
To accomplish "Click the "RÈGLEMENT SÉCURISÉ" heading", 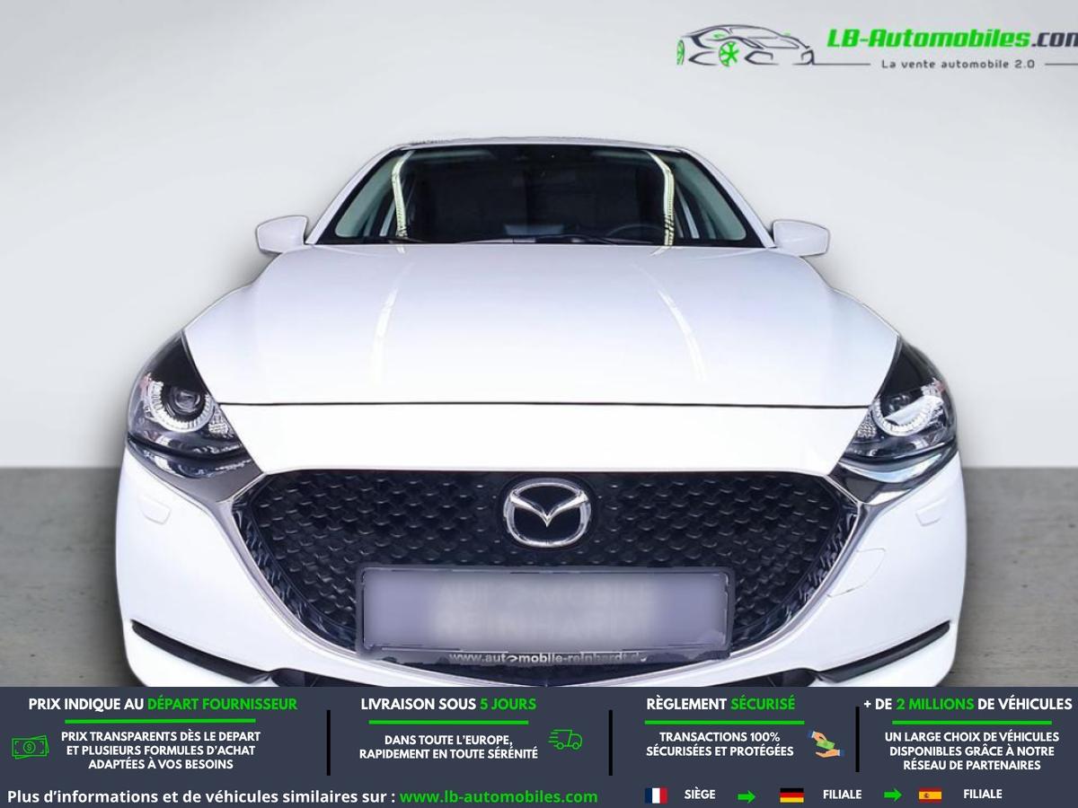I will pyautogui.click(x=720, y=705).
